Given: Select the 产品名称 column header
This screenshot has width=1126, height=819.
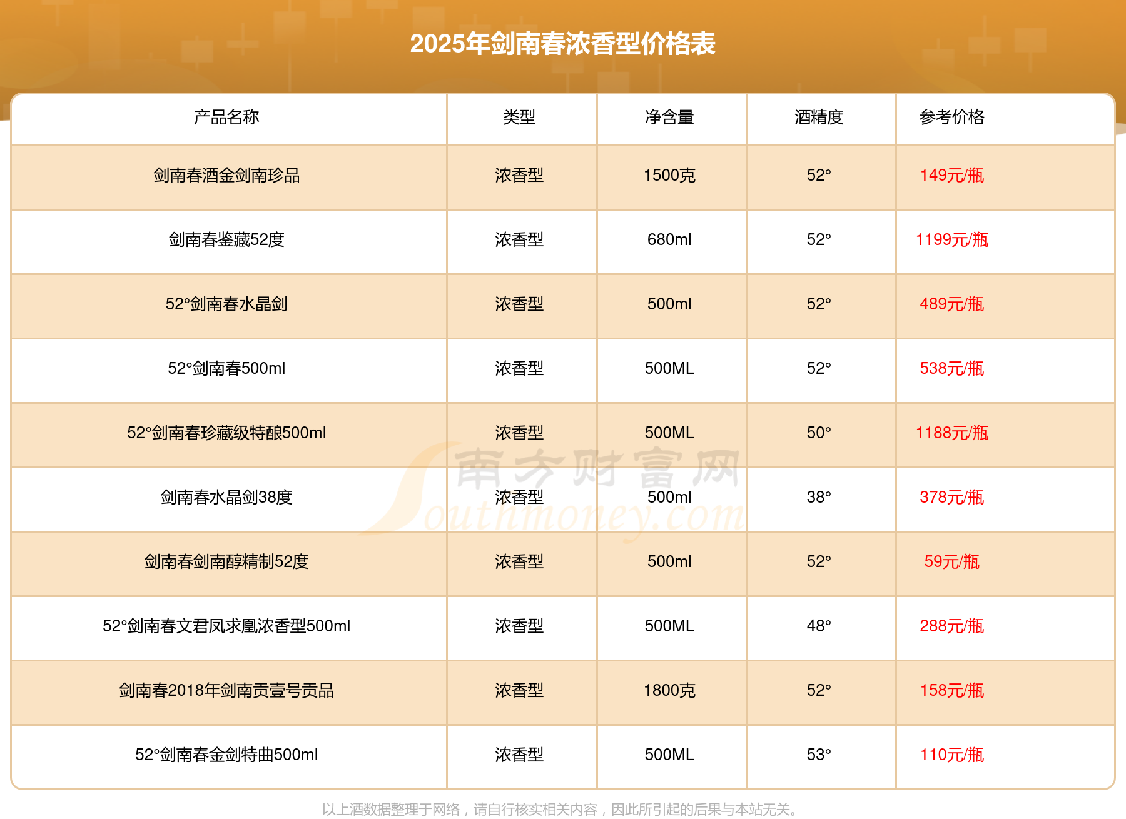Looking at the screenshot, I should tap(226, 117).
